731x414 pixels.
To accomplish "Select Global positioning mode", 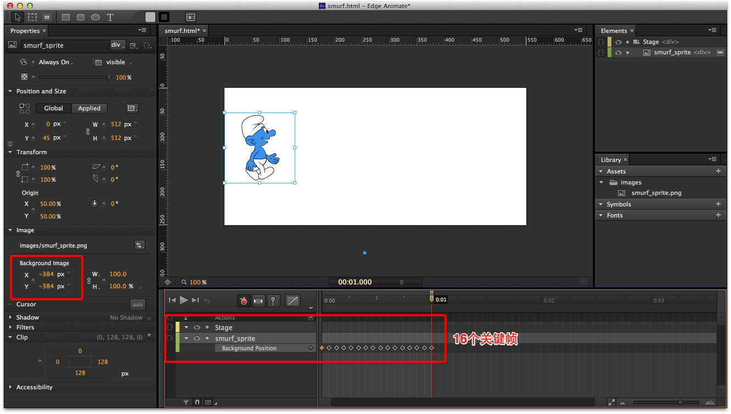I will [x=54, y=108].
